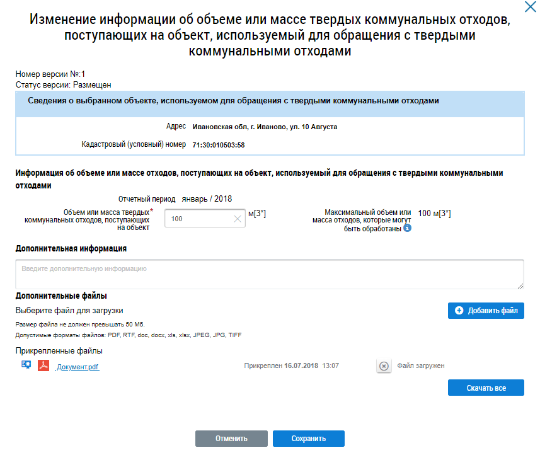Grab the text area resize handle

(x=520, y=286)
